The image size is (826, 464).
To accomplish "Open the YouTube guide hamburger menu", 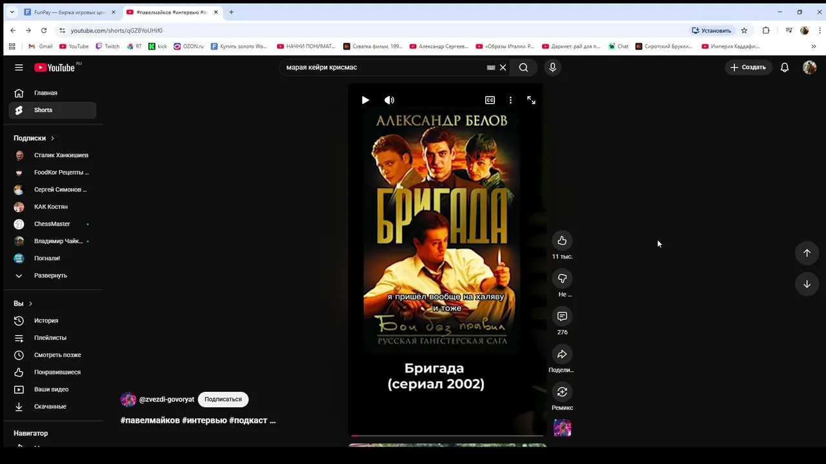I will 19,67.
